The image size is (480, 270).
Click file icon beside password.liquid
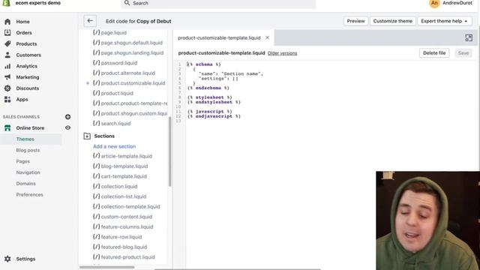tap(97, 62)
